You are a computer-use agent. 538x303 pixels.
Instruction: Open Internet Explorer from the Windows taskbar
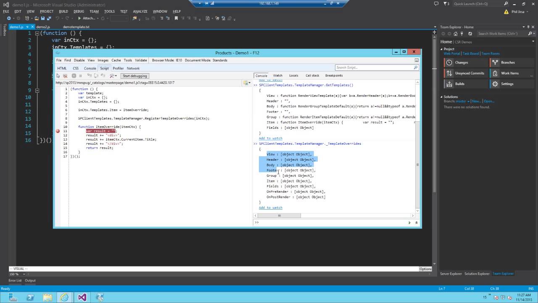click(64, 297)
